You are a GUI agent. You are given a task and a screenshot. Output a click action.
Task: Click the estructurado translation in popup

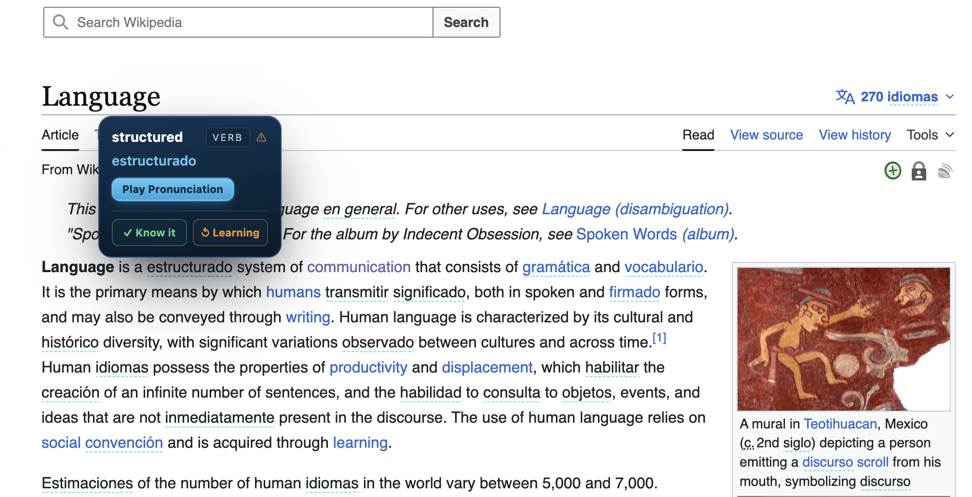point(154,161)
